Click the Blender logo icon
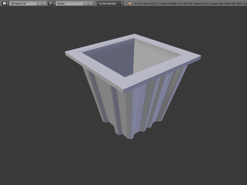247x185 pixels. pyautogui.click(x=130, y=4)
